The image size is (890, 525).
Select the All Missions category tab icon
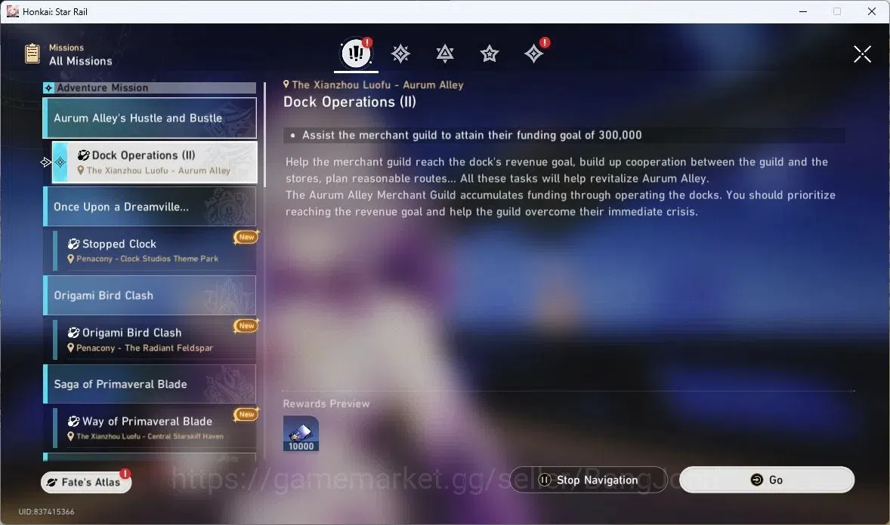pos(356,54)
